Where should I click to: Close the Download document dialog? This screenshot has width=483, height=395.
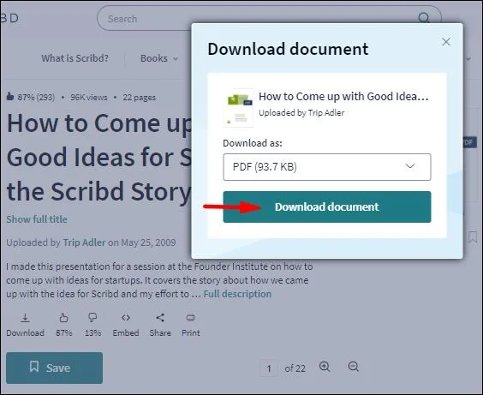coord(445,42)
